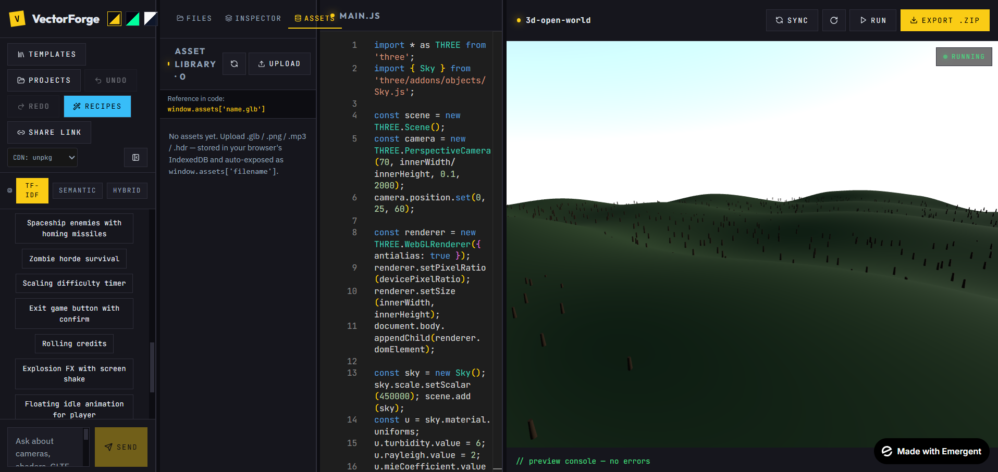This screenshot has height=472, width=998.
Task: Switch to the Inspector tab
Action: point(253,18)
